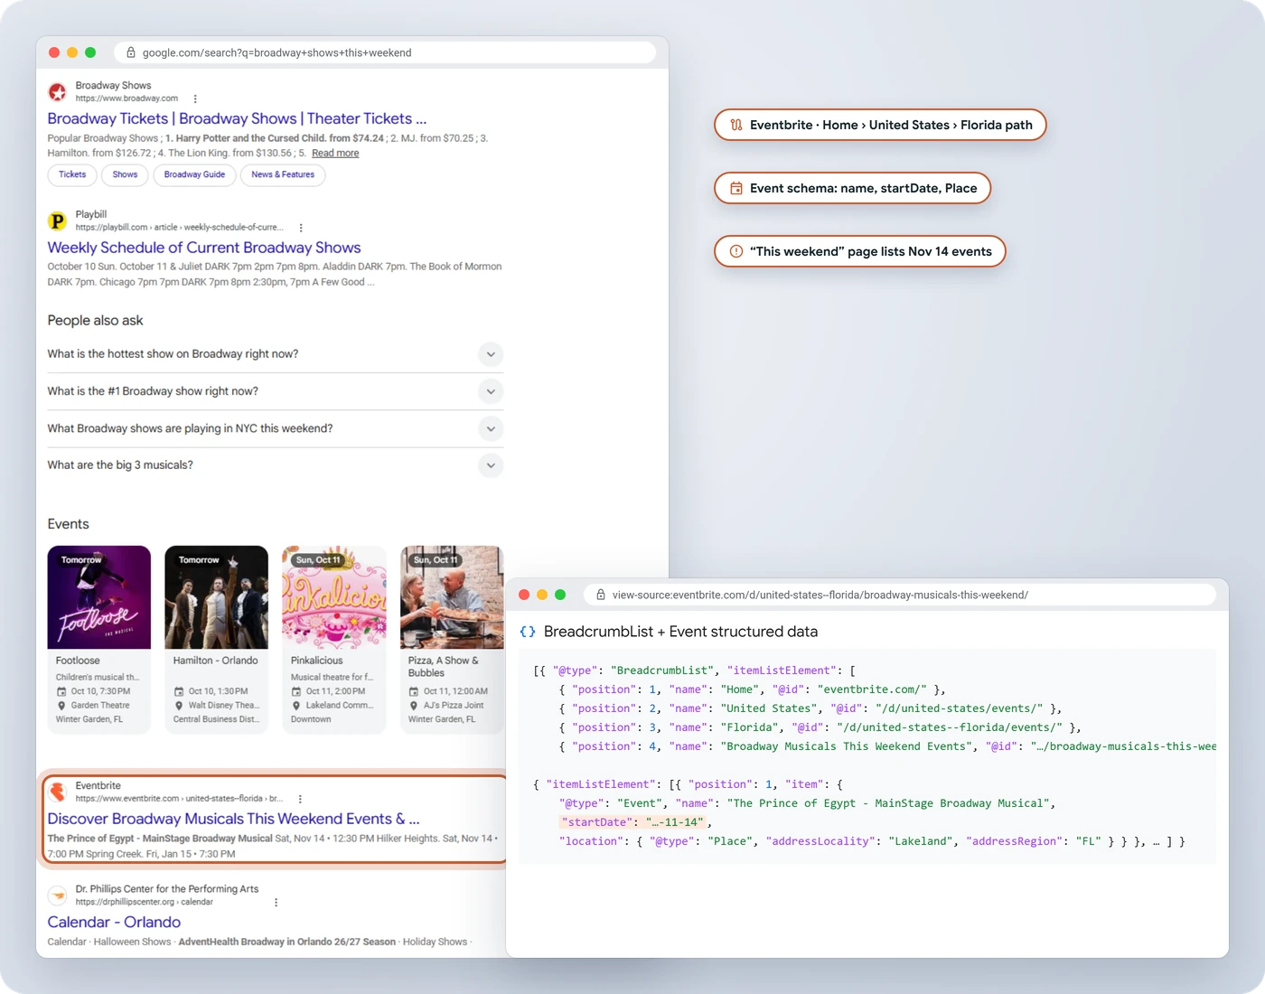Click the lock icon in Google address bar
Screen dimensions: 1265x994
pos(131,52)
